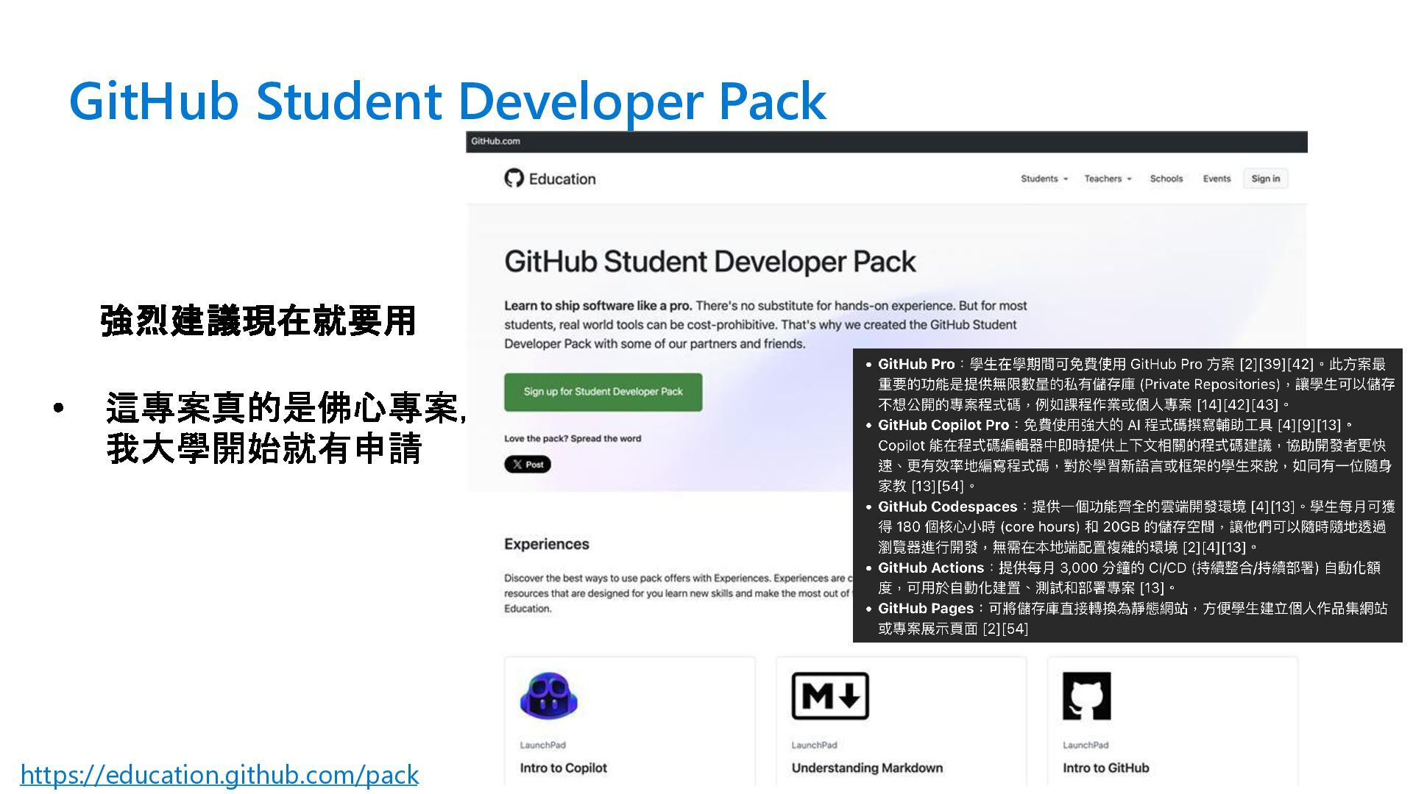Click the GitHub logo in the Intro to GitHub card
1413x794 pixels.
point(1086,695)
